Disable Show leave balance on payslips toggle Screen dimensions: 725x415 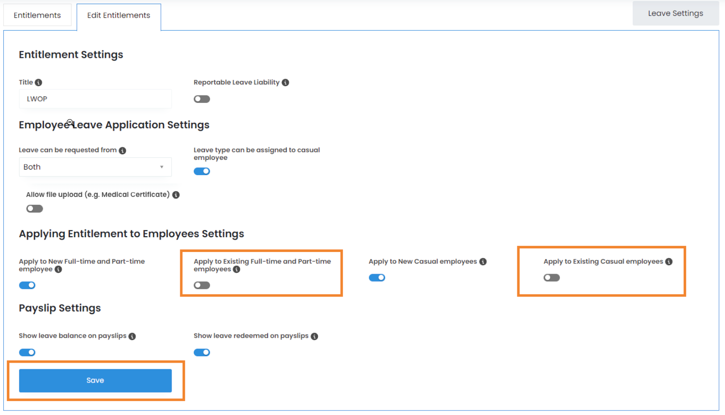click(x=27, y=352)
